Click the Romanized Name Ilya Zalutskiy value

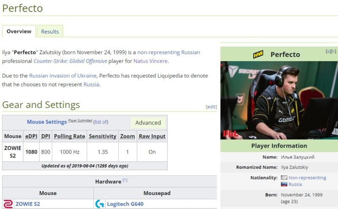click(294, 167)
